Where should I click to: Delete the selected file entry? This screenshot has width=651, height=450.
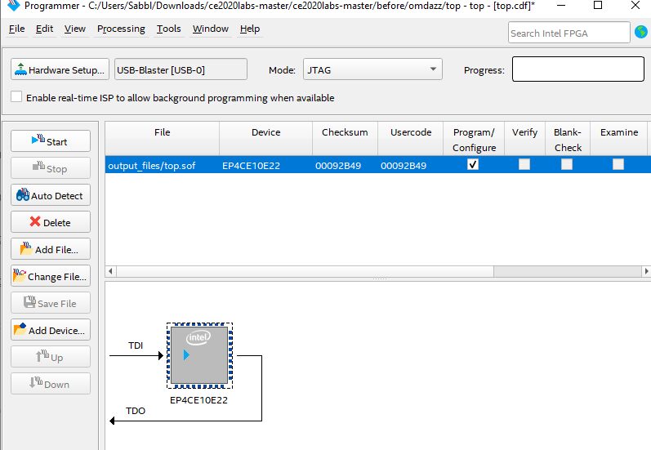click(51, 222)
